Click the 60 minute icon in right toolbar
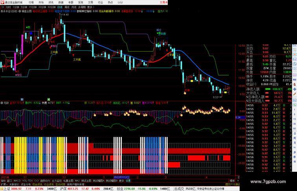 [x=295, y=129]
